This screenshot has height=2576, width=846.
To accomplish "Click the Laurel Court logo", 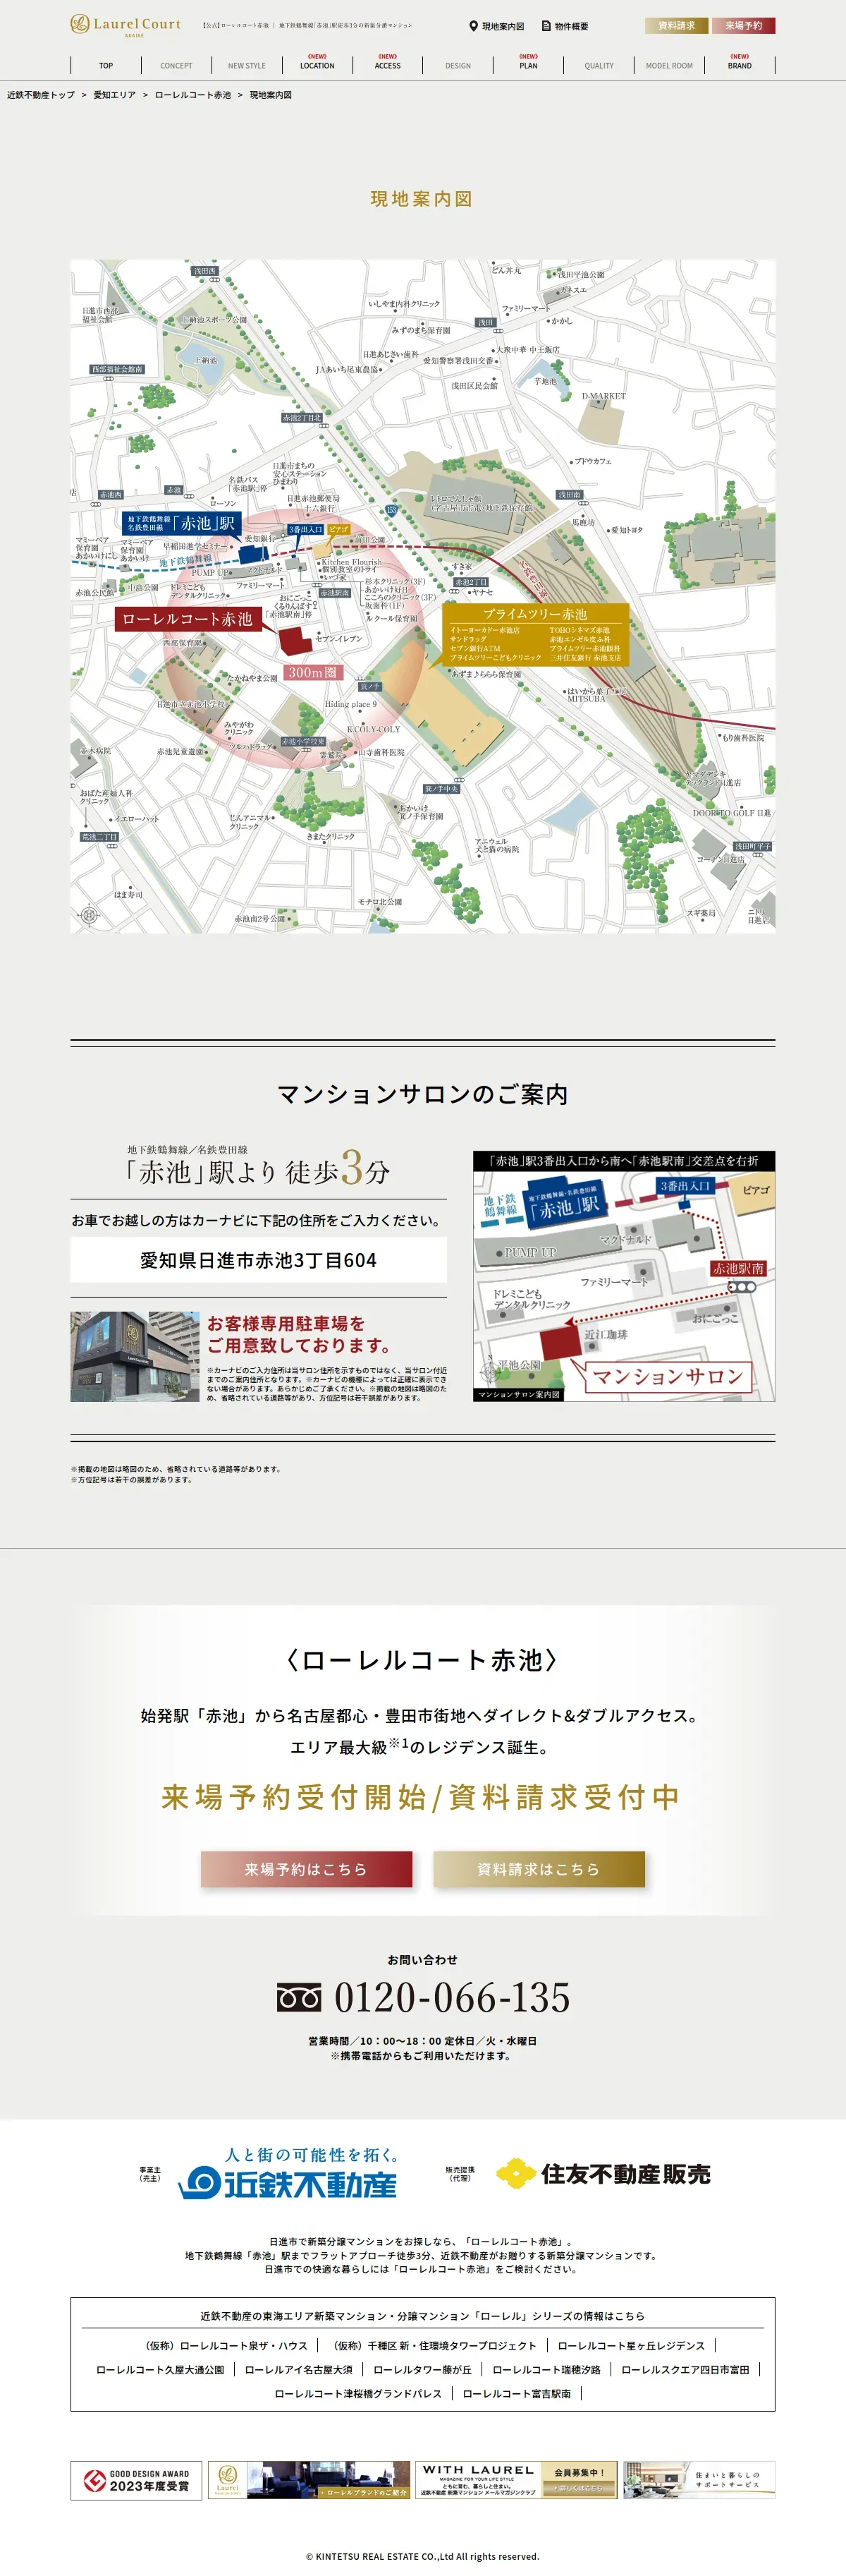I will pos(126,25).
